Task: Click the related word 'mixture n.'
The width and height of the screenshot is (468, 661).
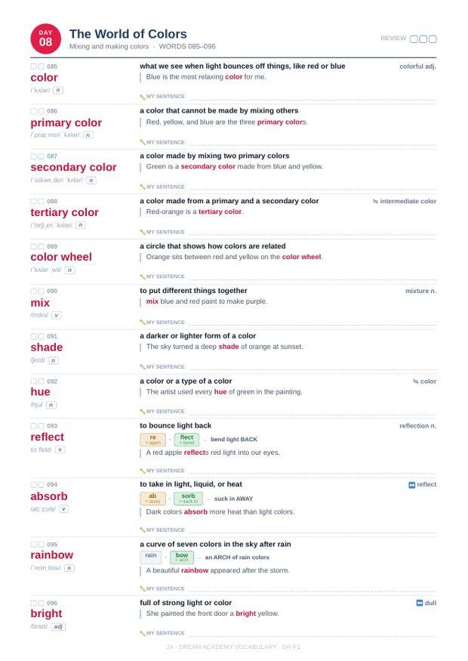Action: pos(420,292)
